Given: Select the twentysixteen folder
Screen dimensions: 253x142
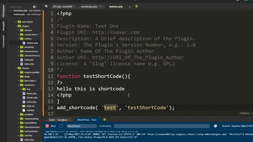Looking at the screenshot, I should point(31,131).
